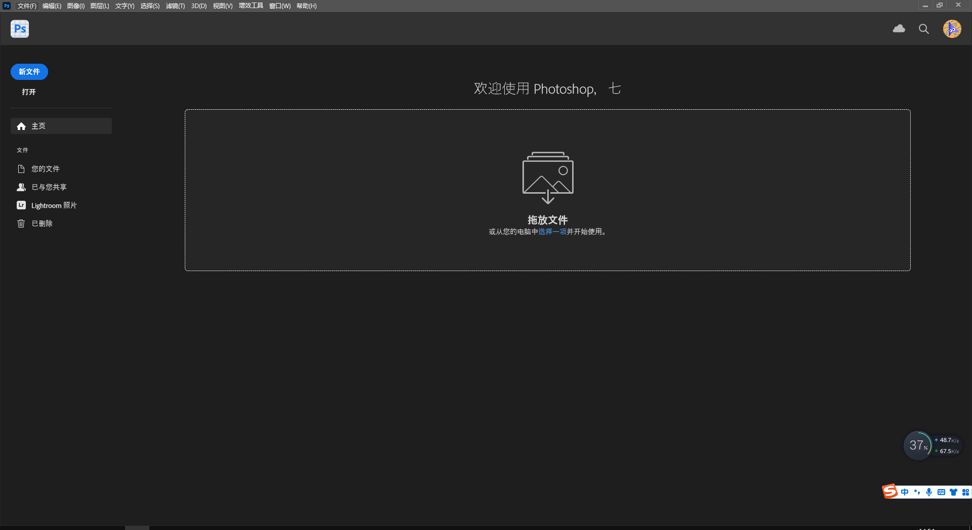Open the 3D(D) menu
The image size is (972, 530).
[x=199, y=6]
